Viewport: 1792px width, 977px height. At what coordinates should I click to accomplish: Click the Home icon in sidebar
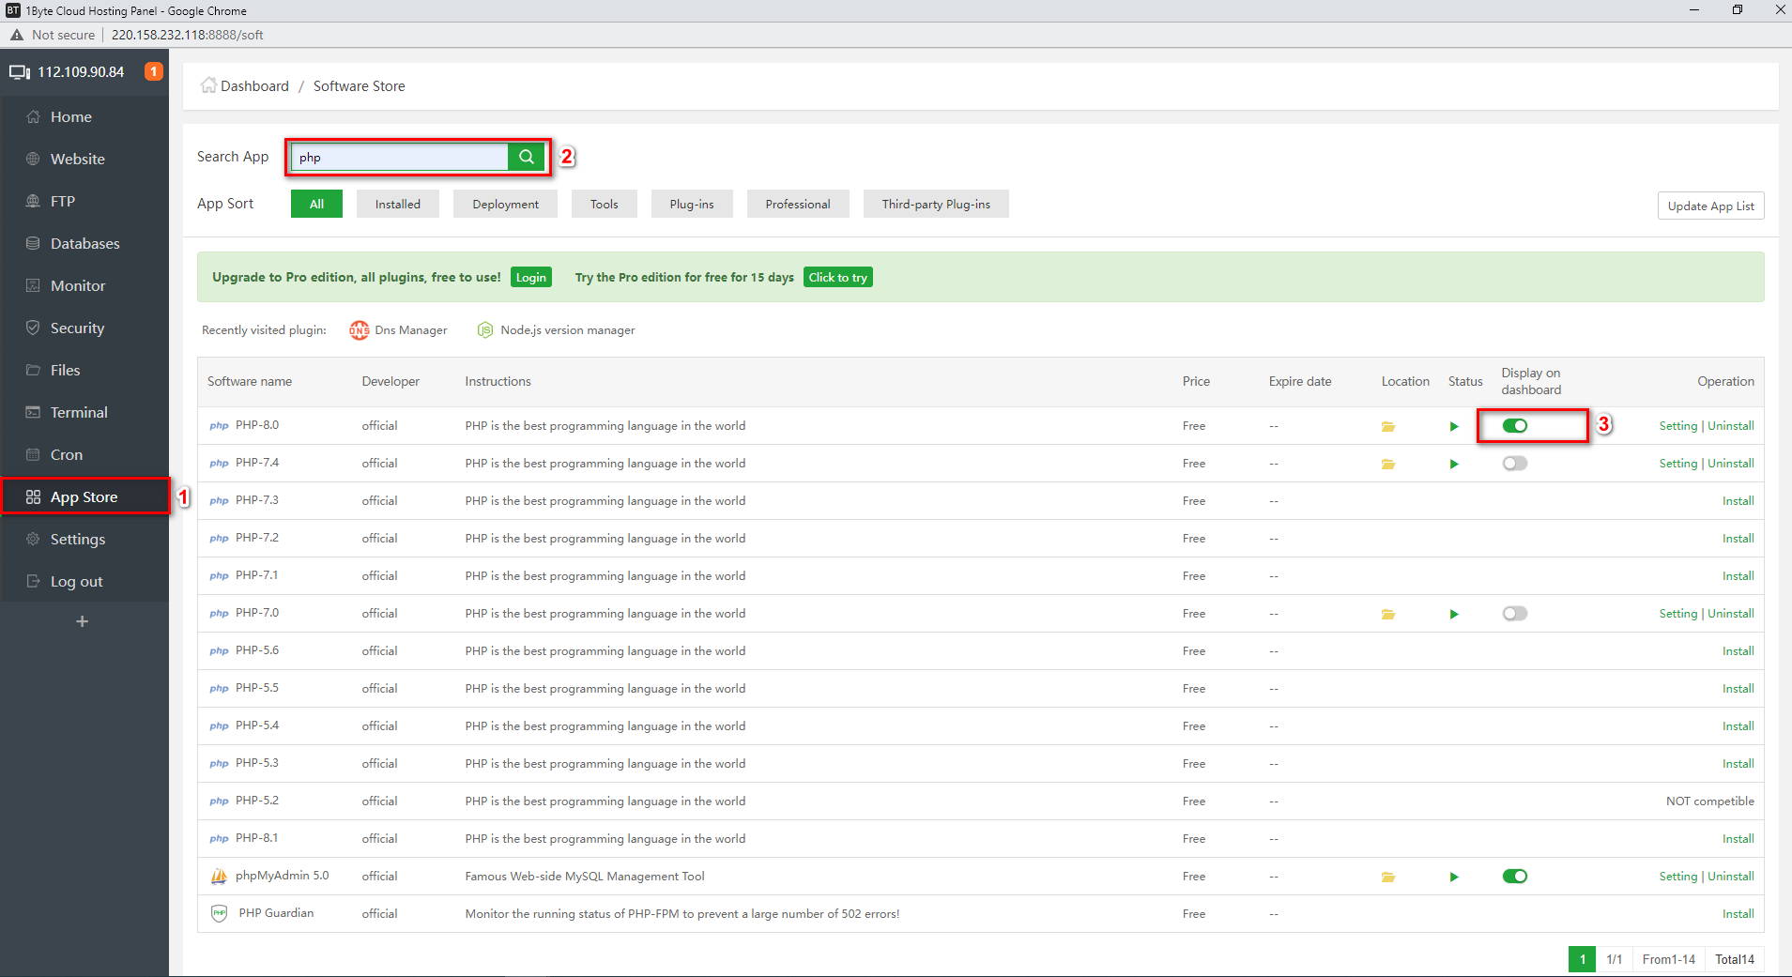click(33, 117)
